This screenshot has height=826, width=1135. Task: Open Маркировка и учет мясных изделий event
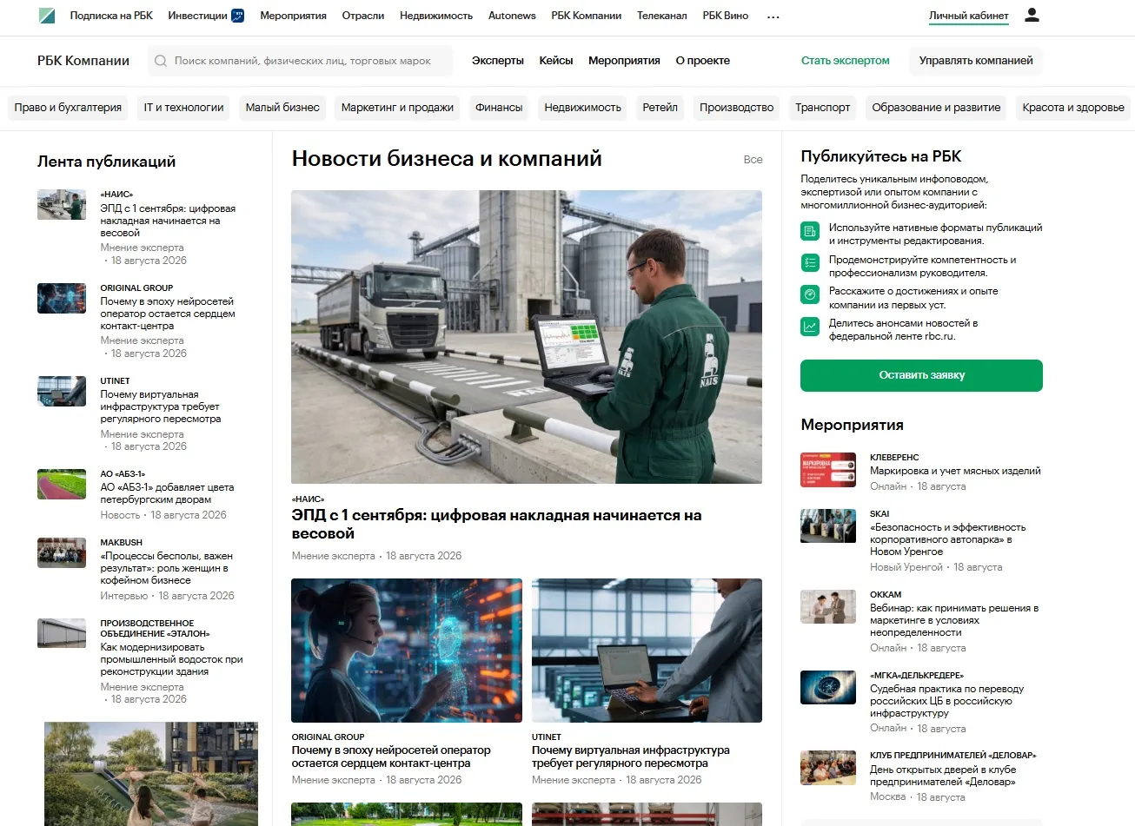[x=955, y=471]
